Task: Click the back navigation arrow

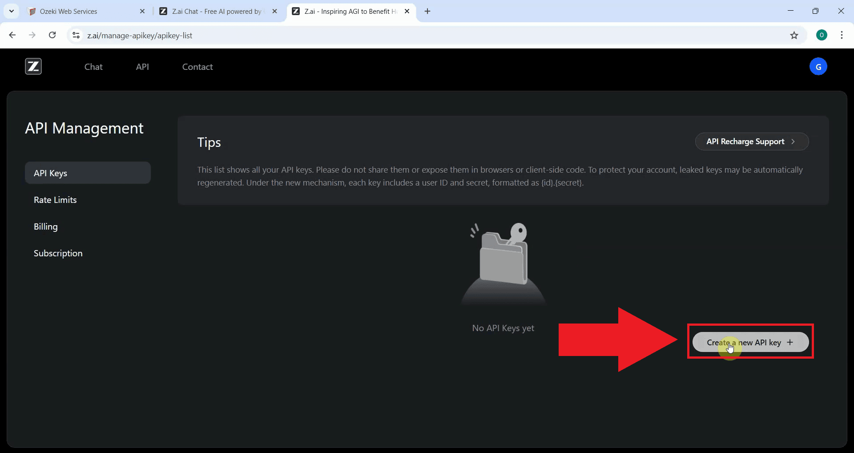Action: click(x=12, y=35)
